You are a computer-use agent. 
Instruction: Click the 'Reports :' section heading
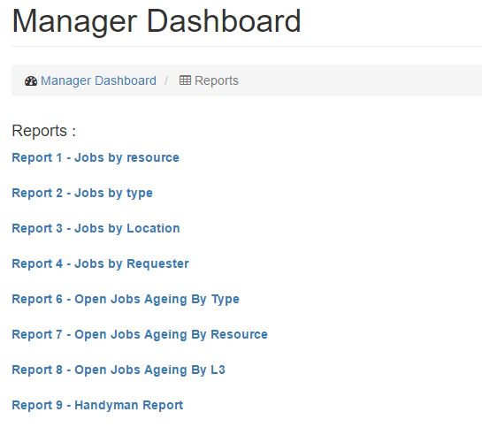point(44,131)
